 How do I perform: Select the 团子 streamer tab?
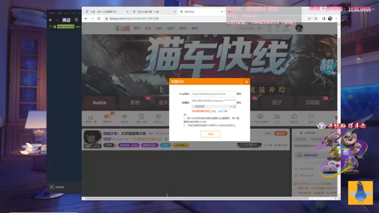pyautogui.click(x=277, y=102)
